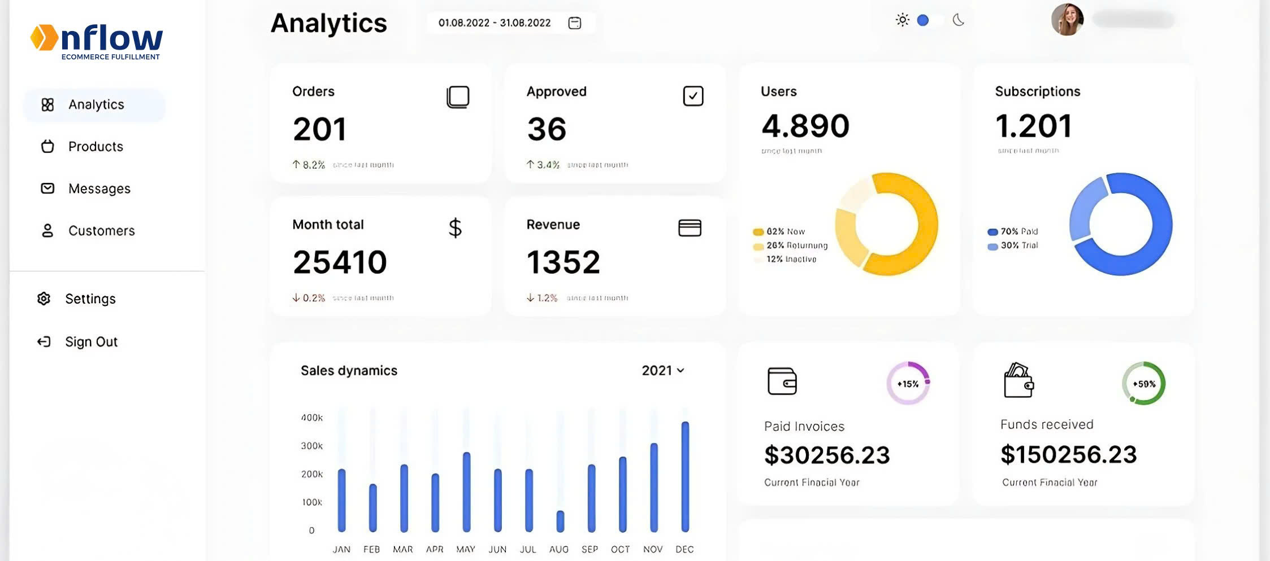Open the 01.08.2022 - 31.08.2022 date range picker
This screenshot has width=1270, height=561.
pos(495,23)
